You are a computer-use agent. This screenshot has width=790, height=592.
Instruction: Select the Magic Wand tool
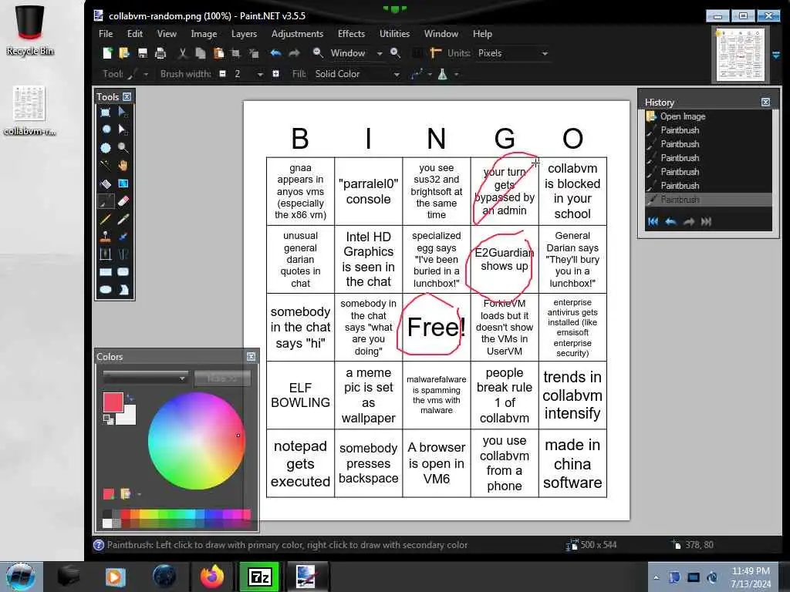[105, 165]
